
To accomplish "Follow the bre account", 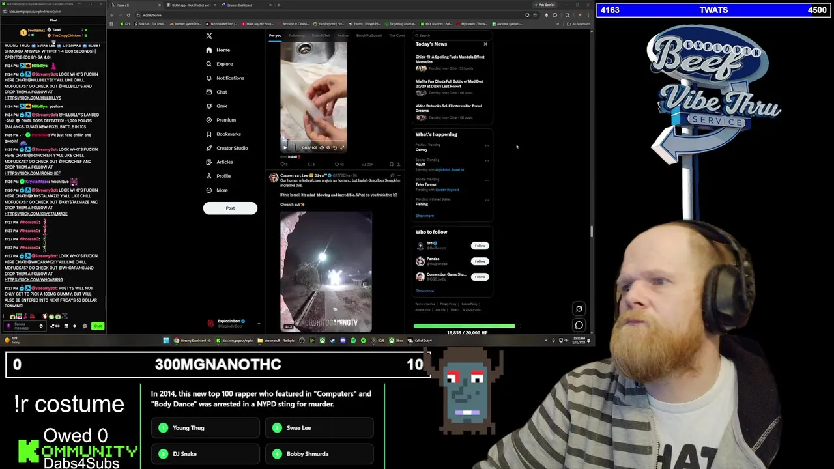I will click(480, 246).
